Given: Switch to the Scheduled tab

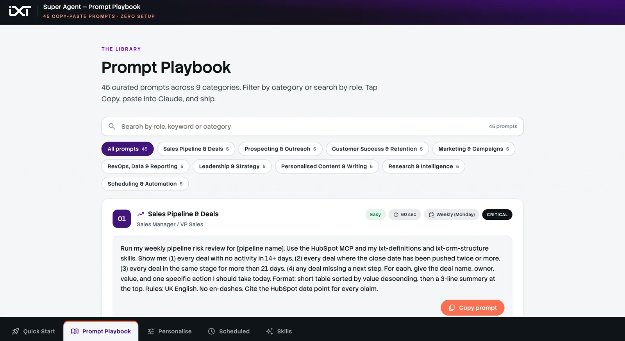Looking at the screenshot, I should 229,331.
